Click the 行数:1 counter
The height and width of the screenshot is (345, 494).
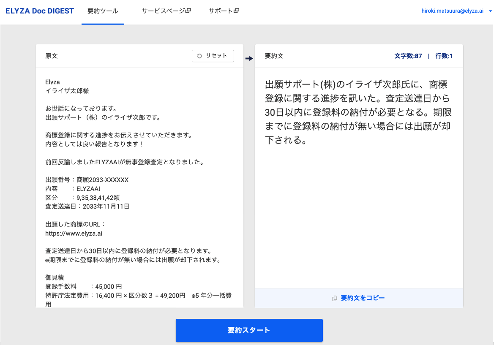coord(444,56)
